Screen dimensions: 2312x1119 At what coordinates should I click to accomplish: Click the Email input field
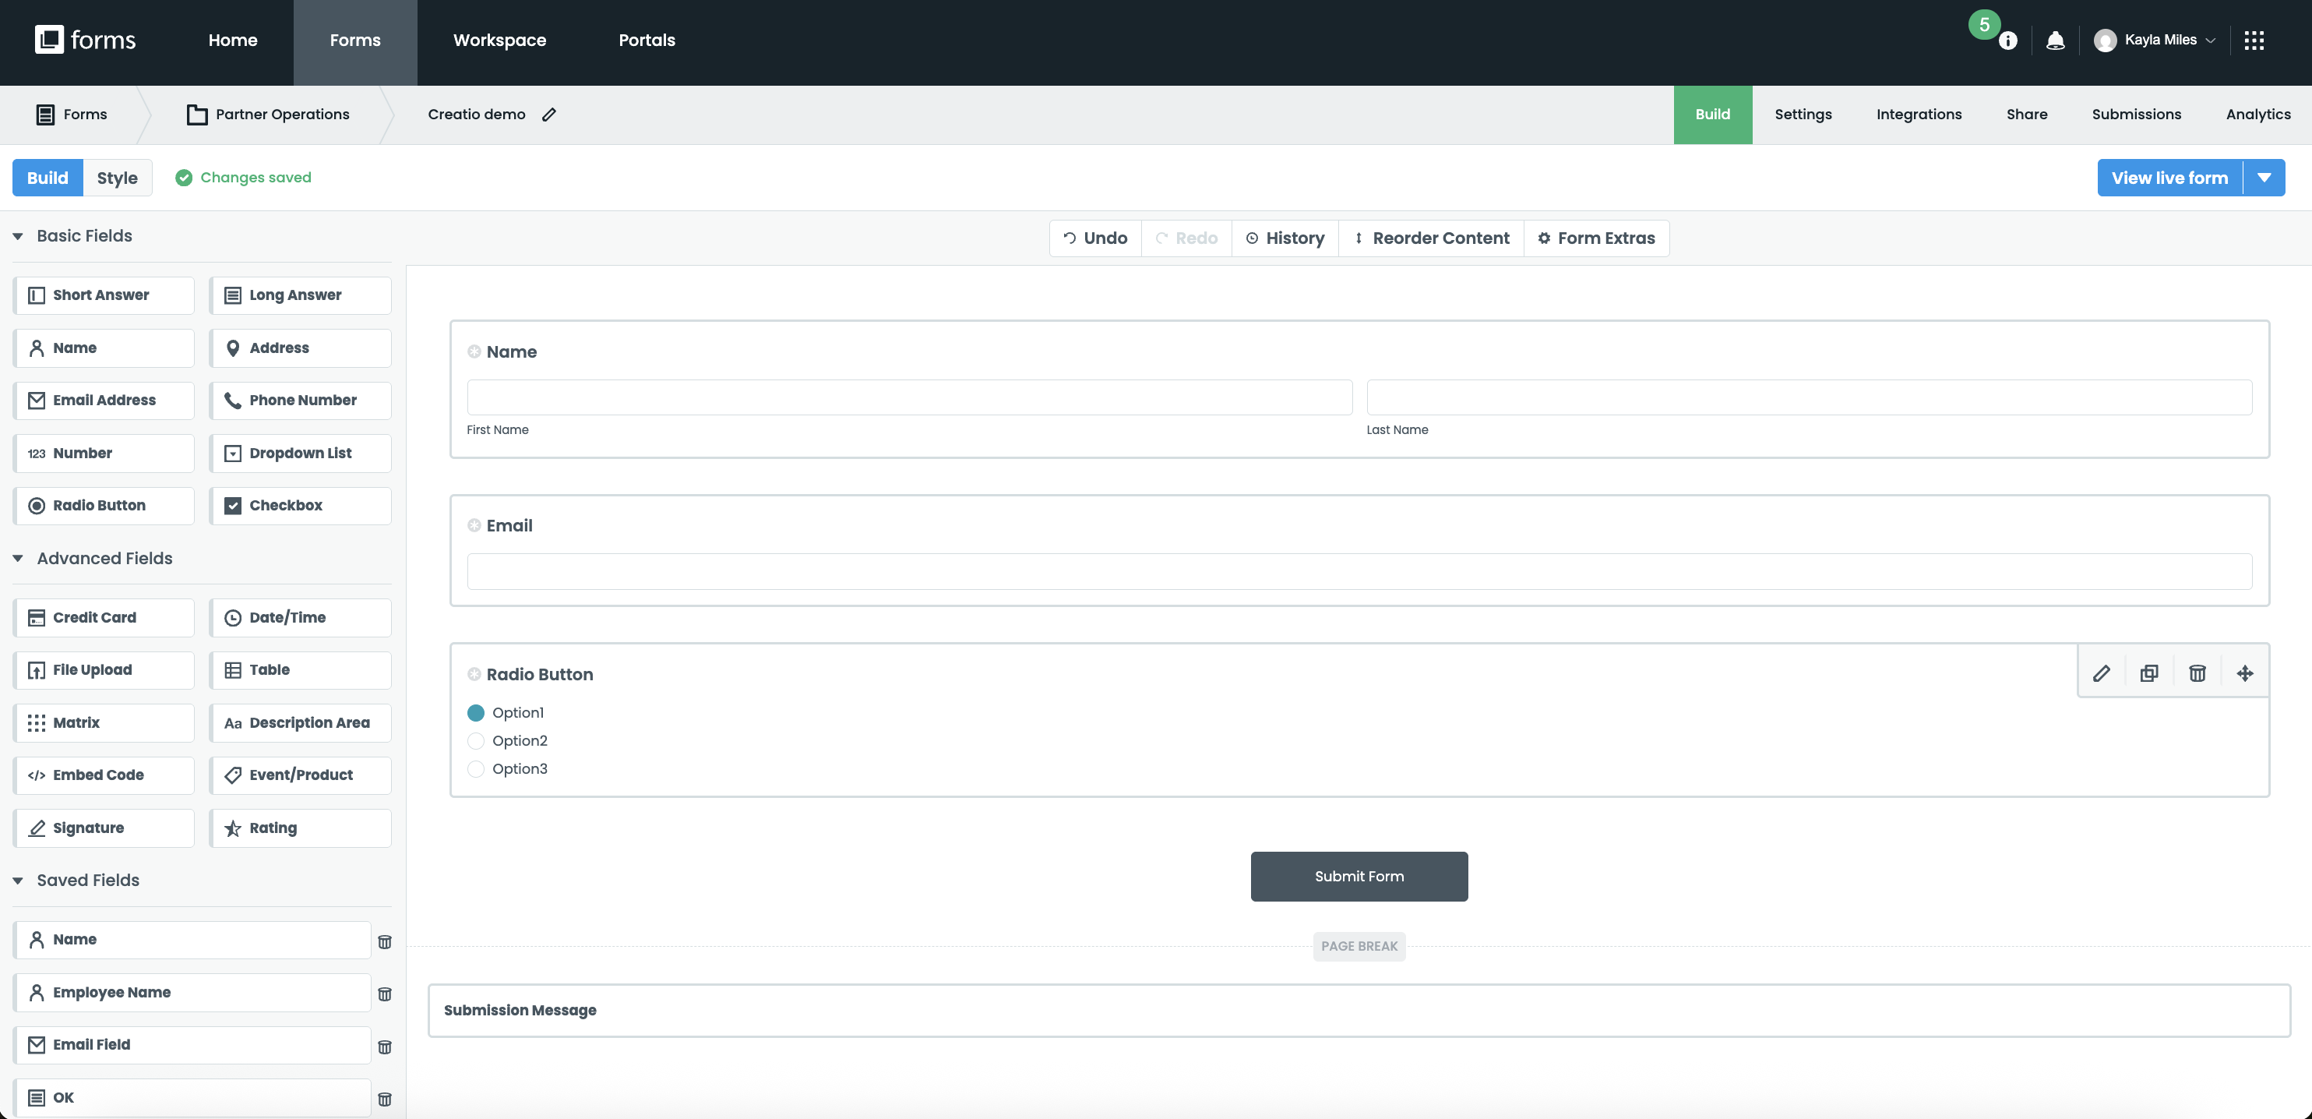(1360, 571)
